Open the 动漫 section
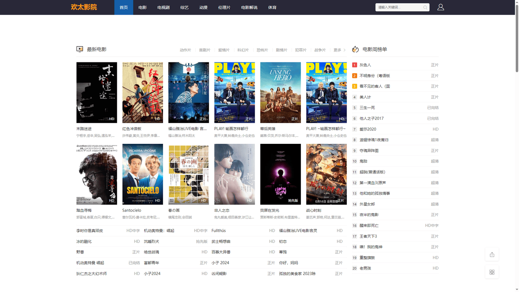 (x=203, y=7)
